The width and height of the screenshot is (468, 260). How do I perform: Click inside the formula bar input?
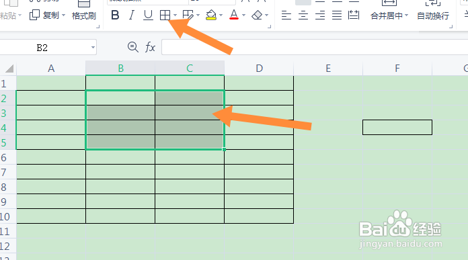315,47
